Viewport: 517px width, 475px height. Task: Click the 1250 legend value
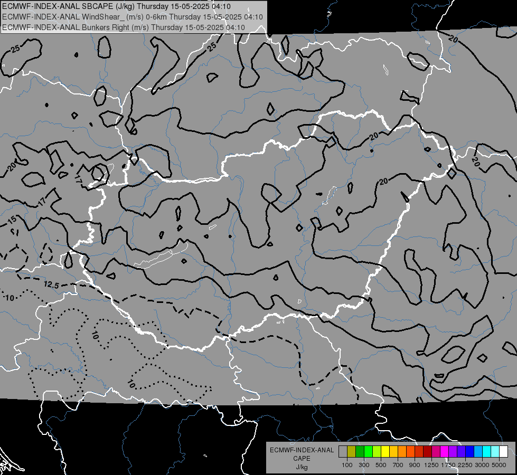tap(431, 465)
